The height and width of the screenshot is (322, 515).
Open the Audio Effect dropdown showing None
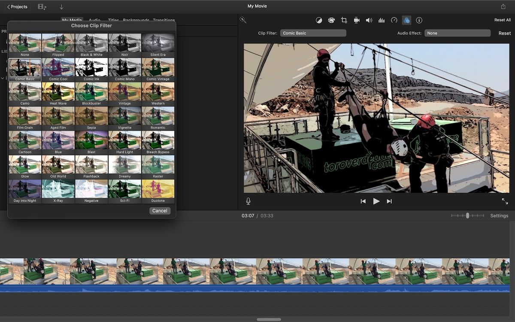pos(457,33)
